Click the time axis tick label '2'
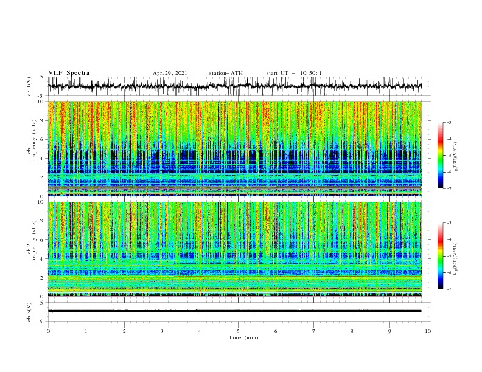482x372 pixels. pyautogui.click(x=124, y=331)
